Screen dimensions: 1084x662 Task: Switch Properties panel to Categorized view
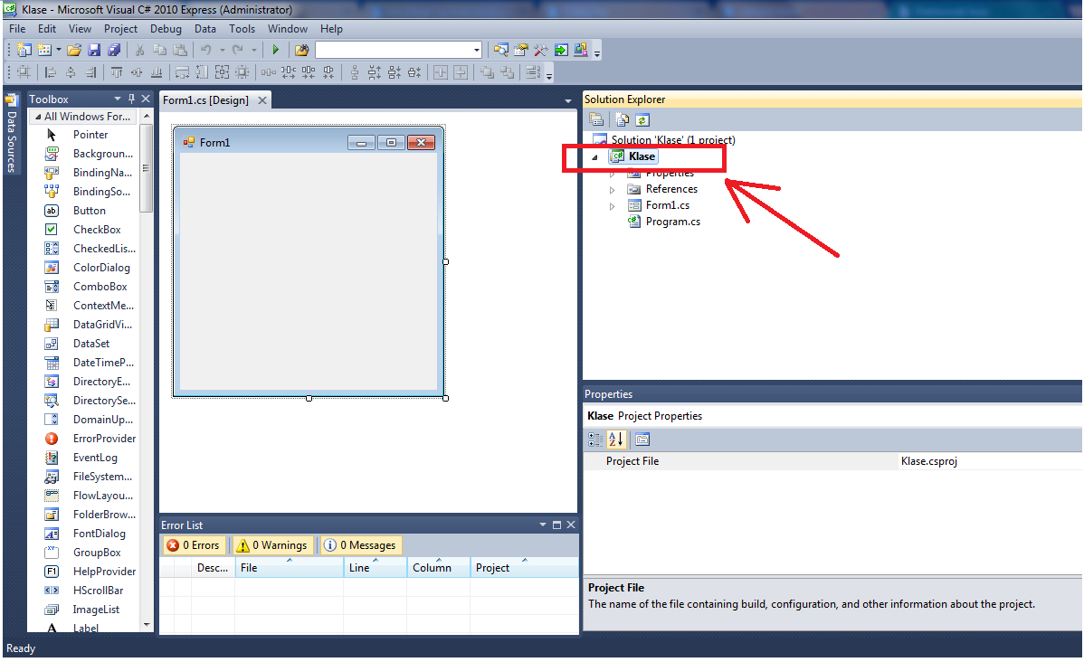(595, 440)
